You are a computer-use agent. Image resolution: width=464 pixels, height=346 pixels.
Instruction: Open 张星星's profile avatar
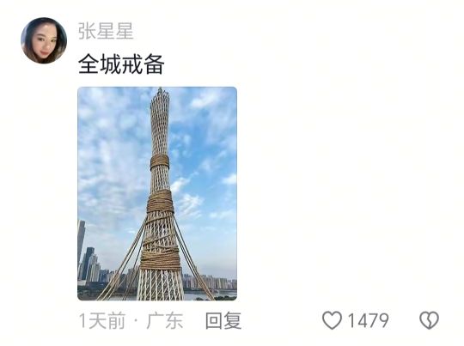click(44, 40)
